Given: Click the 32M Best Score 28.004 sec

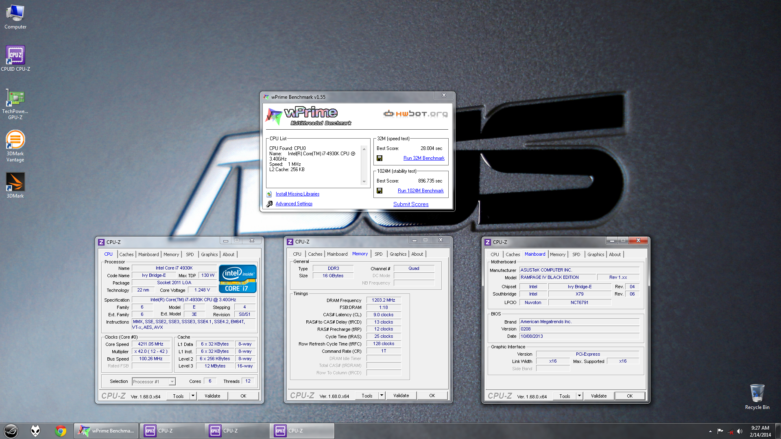Looking at the screenshot, I should click(x=431, y=148).
